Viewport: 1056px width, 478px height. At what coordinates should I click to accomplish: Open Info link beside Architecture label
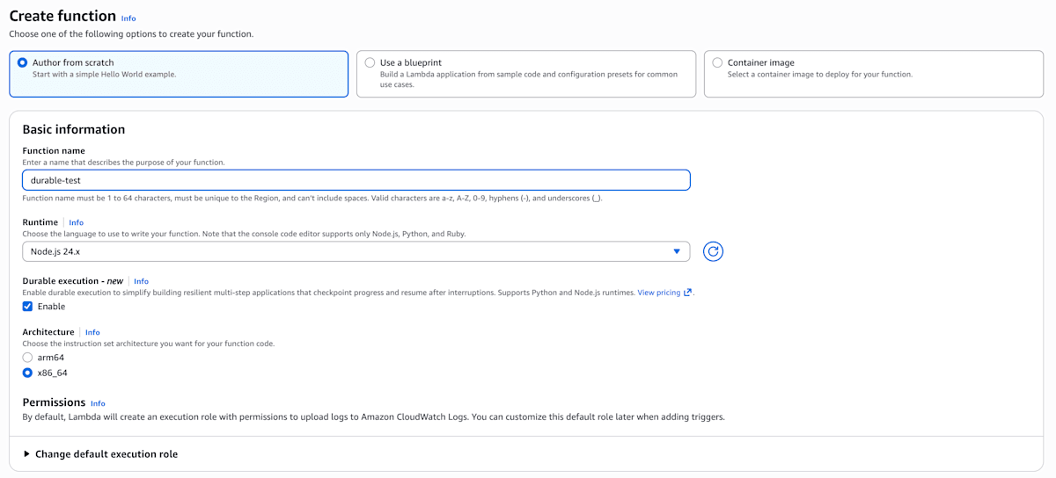[92, 333]
